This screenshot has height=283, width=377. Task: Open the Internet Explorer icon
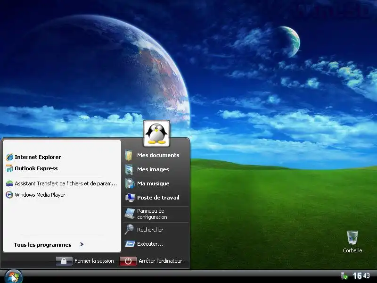coord(9,157)
